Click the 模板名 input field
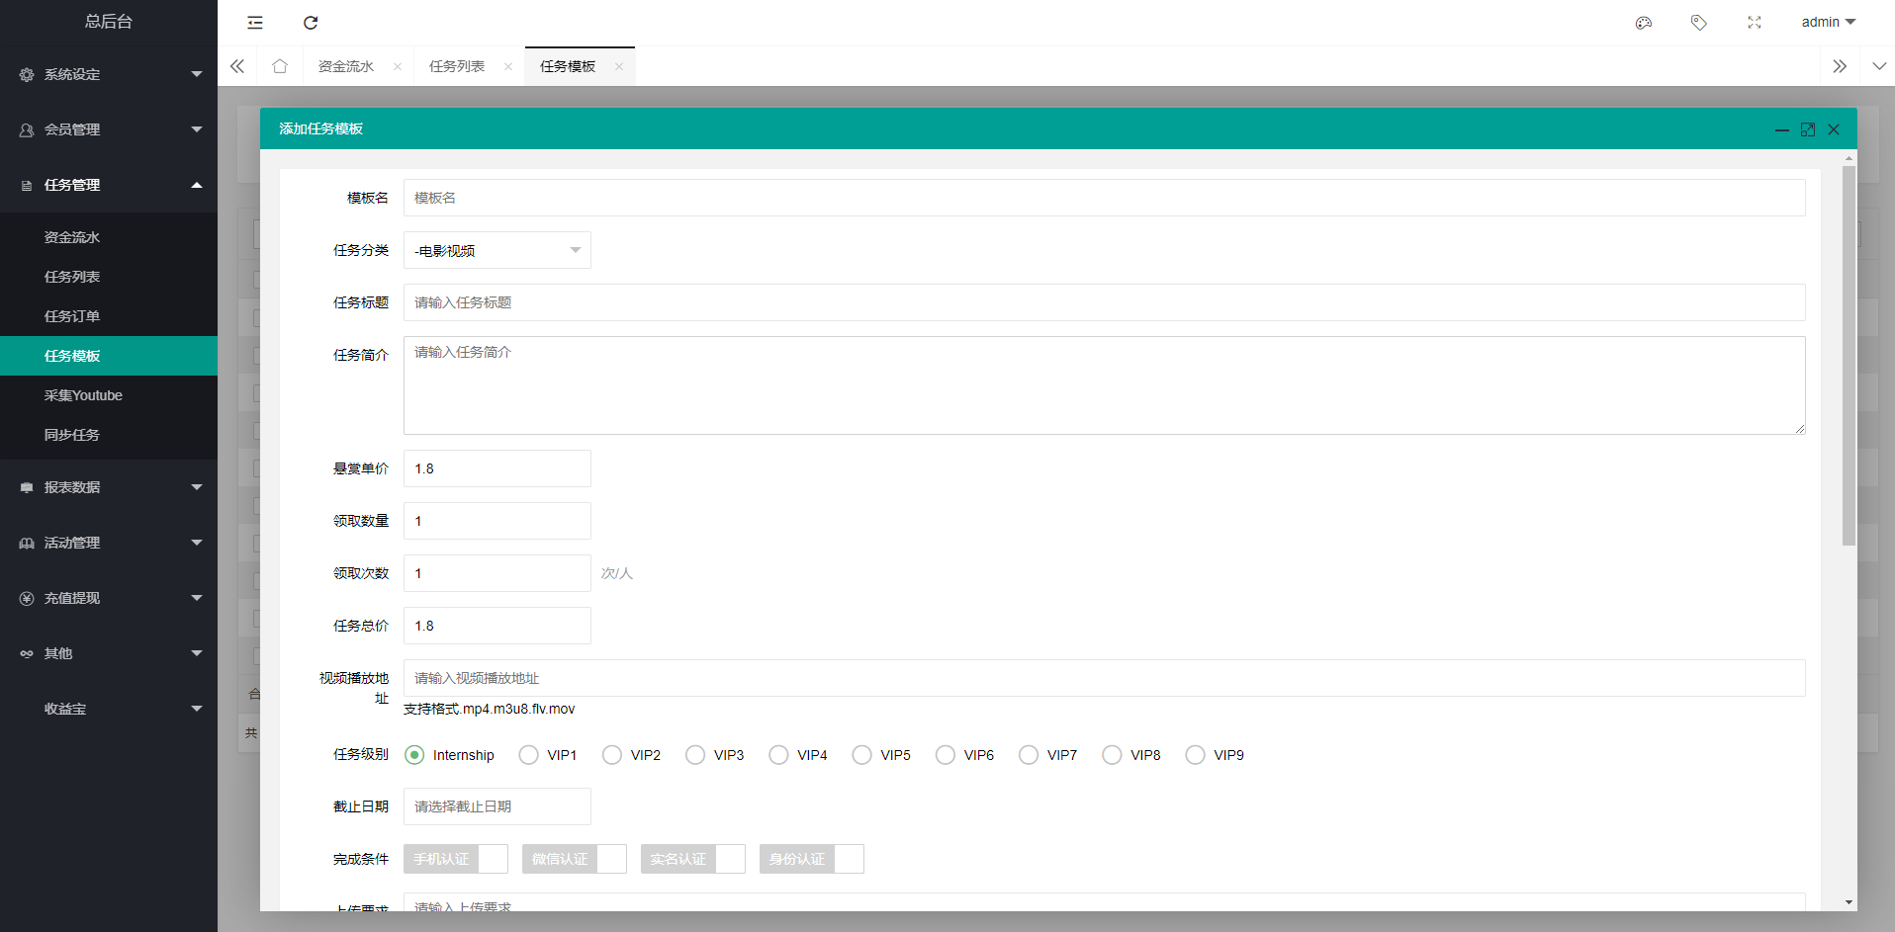Viewport: 1895px width, 932px height. click(x=1104, y=198)
